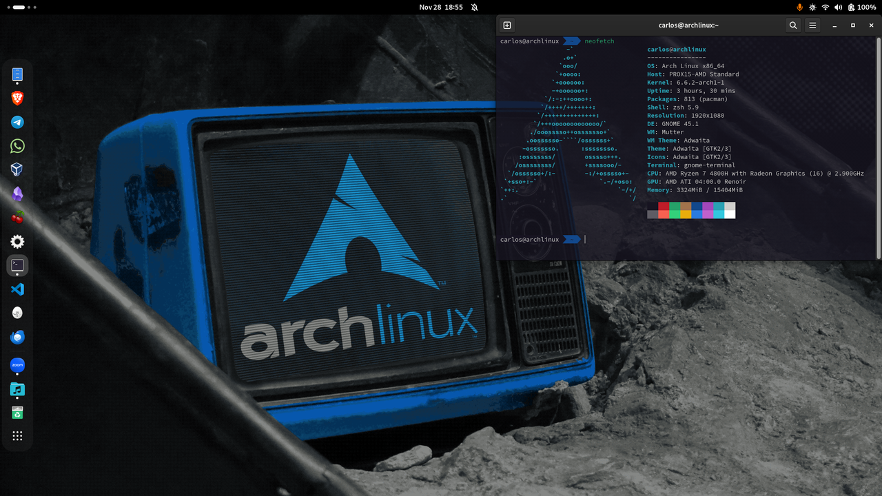Select the Packages: 813 (pacman) line
Image resolution: width=882 pixels, height=496 pixels.
pos(687,99)
